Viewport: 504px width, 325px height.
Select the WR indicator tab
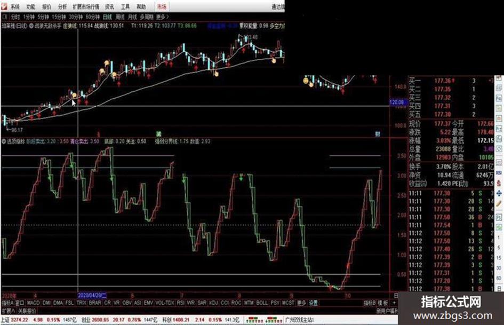[190, 303]
